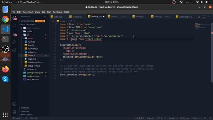This screenshot has height=120, width=213.
Task: Expand the NPM Scripts section
Action: click(27, 115)
